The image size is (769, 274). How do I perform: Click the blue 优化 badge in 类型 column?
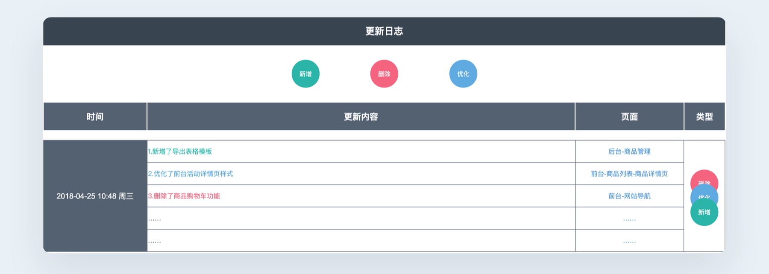pyautogui.click(x=704, y=197)
